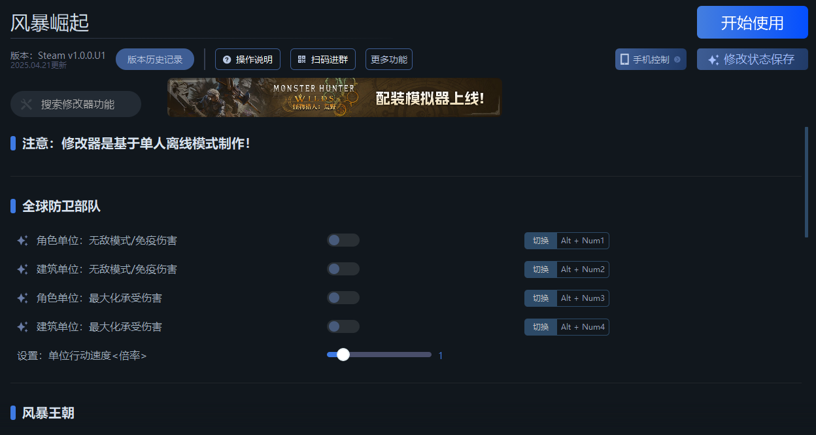The height and width of the screenshot is (435, 816).
Task: Open 版本历史记录 version history
Action: point(155,60)
